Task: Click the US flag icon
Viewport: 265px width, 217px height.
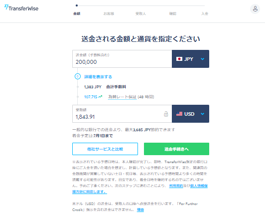Action: coord(179,114)
